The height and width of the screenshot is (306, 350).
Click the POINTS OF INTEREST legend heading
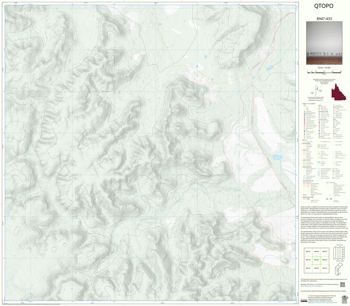(309, 104)
